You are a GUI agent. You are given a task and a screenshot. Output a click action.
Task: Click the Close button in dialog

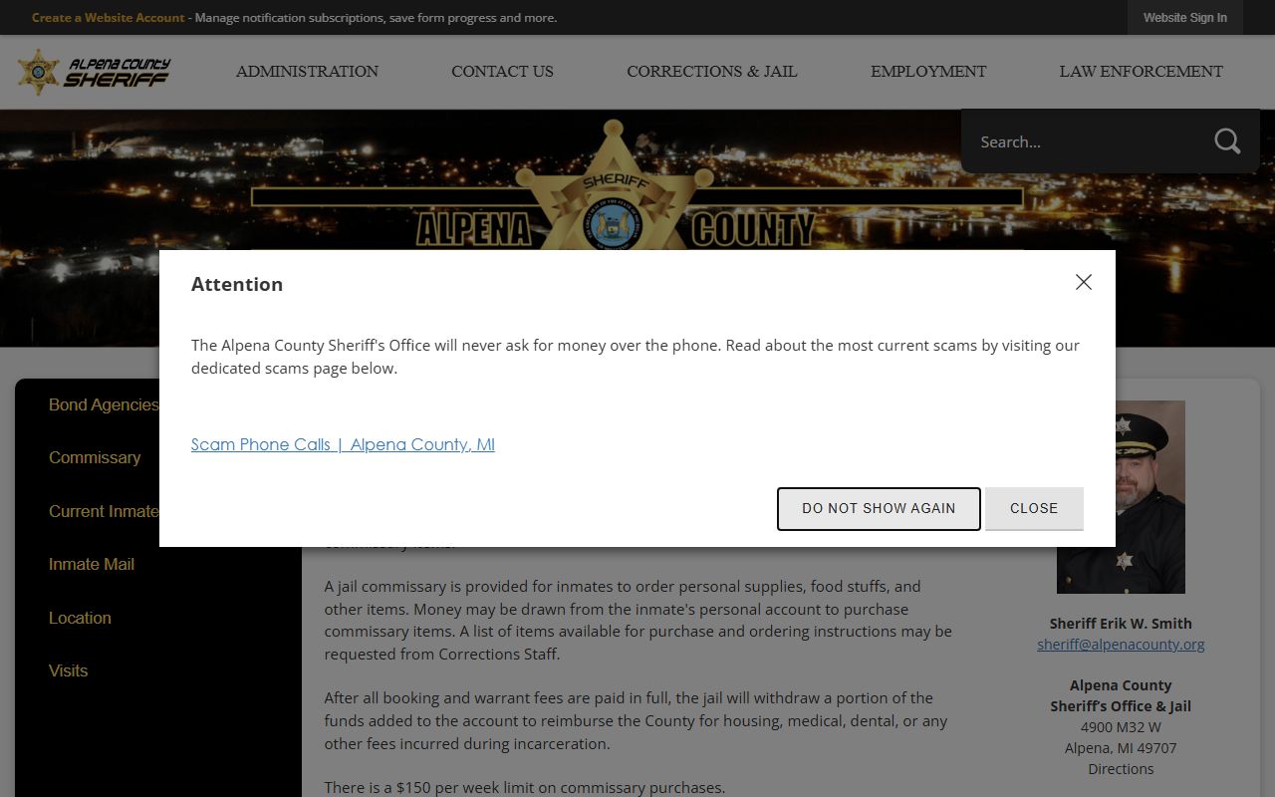[1034, 509]
